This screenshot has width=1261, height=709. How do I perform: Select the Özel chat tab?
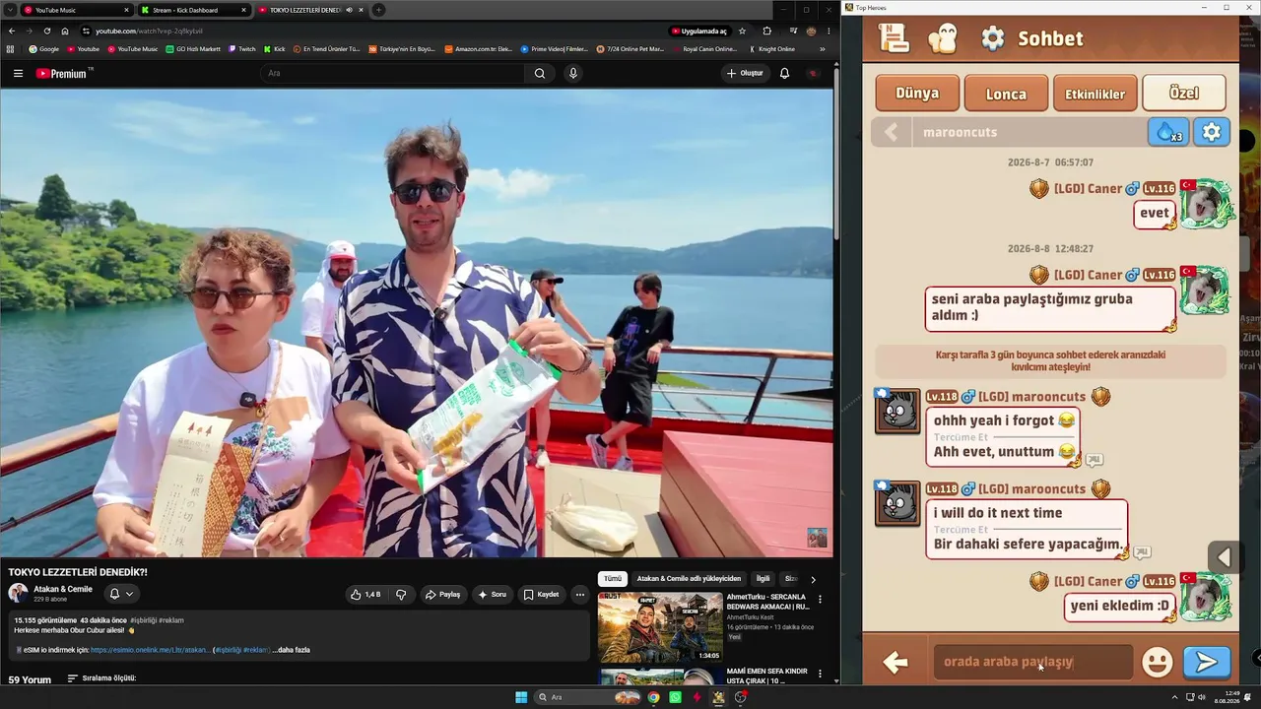1184,94
